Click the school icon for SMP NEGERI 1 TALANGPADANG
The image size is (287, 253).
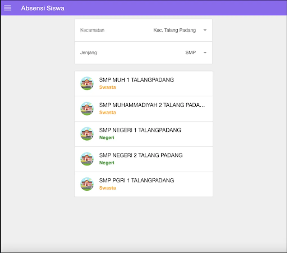tap(87, 134)
